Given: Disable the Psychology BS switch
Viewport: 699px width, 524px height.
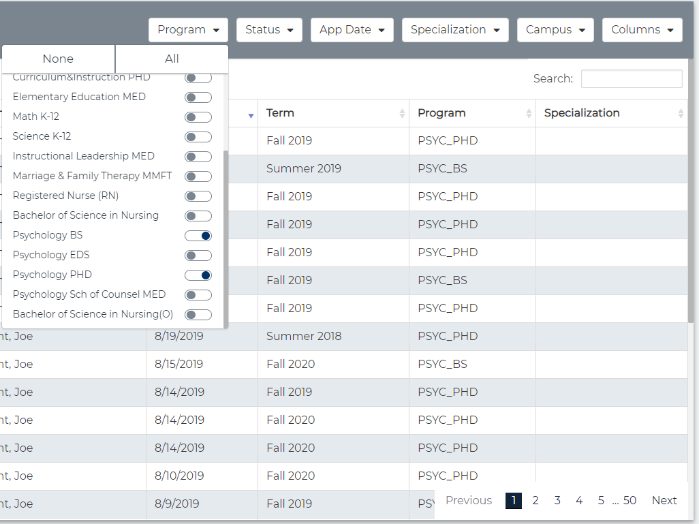Looking at the screenshot, I should tap(198, 236).
